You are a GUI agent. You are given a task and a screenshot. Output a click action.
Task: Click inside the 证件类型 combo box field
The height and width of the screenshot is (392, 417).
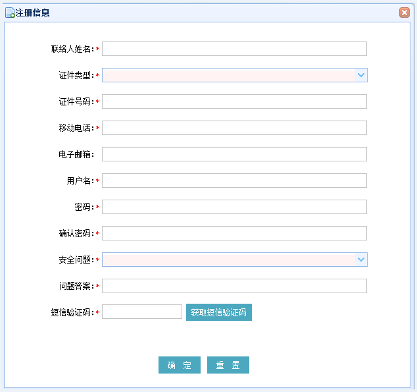click(229, 75)
